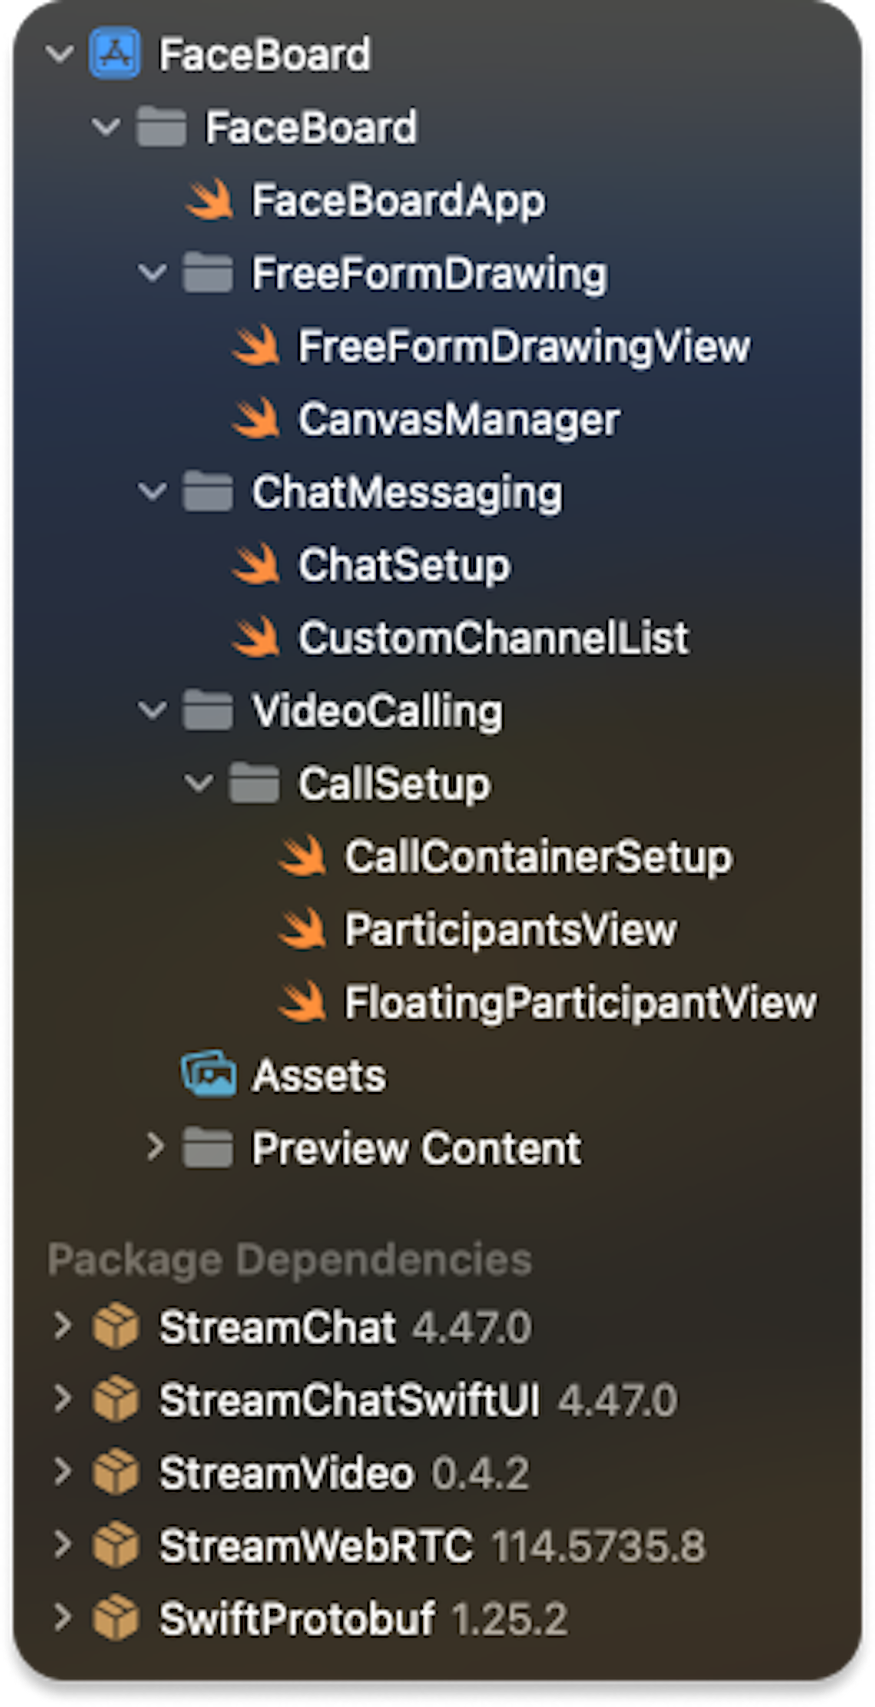Expand the Preview Content folder

click(155, 1146)
